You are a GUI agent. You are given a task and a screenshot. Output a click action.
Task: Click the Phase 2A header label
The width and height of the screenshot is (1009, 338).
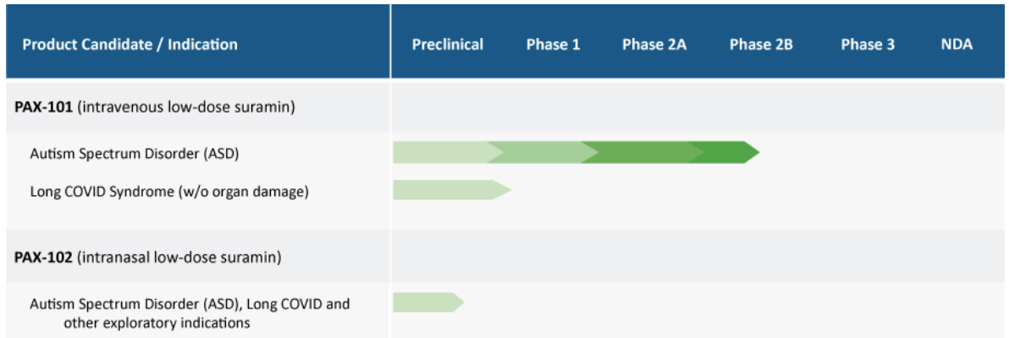pos(654,45)
